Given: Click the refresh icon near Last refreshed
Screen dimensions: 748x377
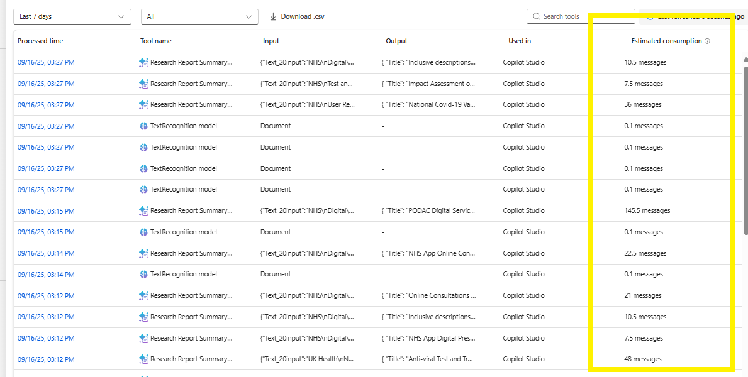Looking at the screenshot, I should (650, 16).
